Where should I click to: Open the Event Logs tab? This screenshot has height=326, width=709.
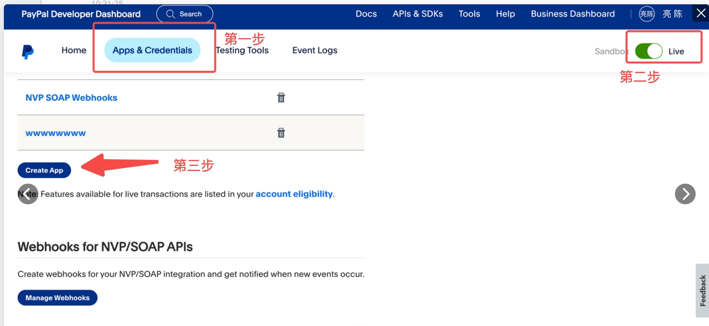click(x=315, y=50)
